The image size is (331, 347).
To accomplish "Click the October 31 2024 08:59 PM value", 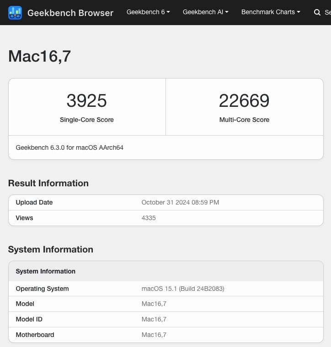I will click(180, 202).
